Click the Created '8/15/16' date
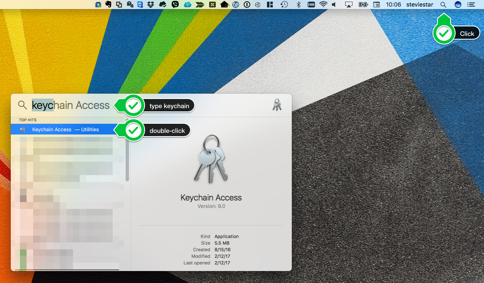Image resolution: width=484 pixels, height=283 pixels. 222,250
